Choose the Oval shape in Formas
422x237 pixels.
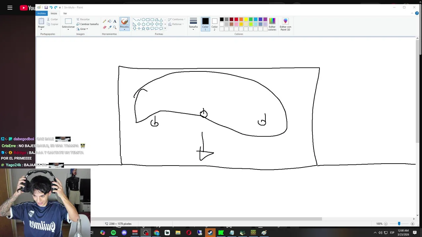coord(143,20)
